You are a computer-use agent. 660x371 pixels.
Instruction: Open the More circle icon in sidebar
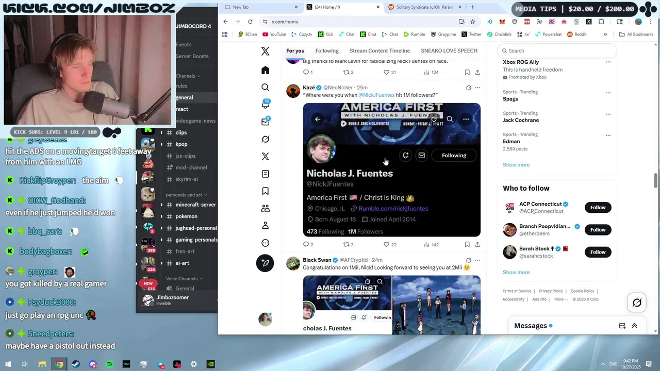click(x=265, y=243)
